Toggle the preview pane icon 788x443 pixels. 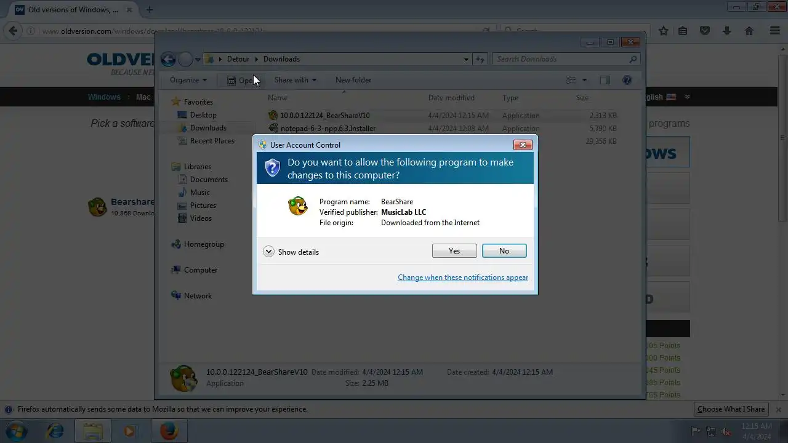tap(605, 80)
